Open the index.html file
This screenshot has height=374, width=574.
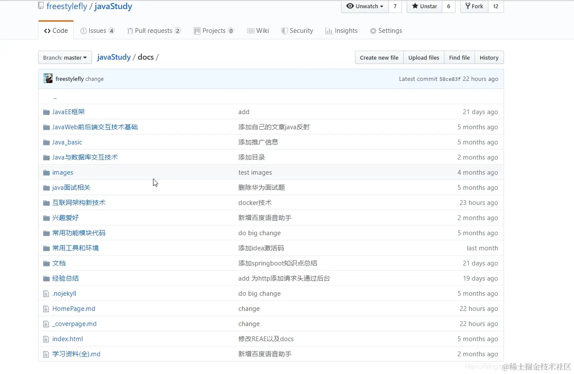coord(67,339)
